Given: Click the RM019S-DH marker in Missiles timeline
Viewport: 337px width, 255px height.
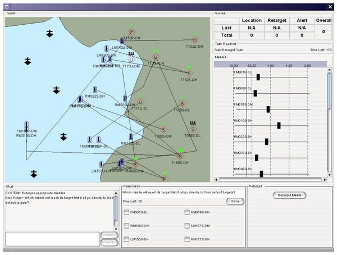Looking at the screenshot, I should 279,126.
